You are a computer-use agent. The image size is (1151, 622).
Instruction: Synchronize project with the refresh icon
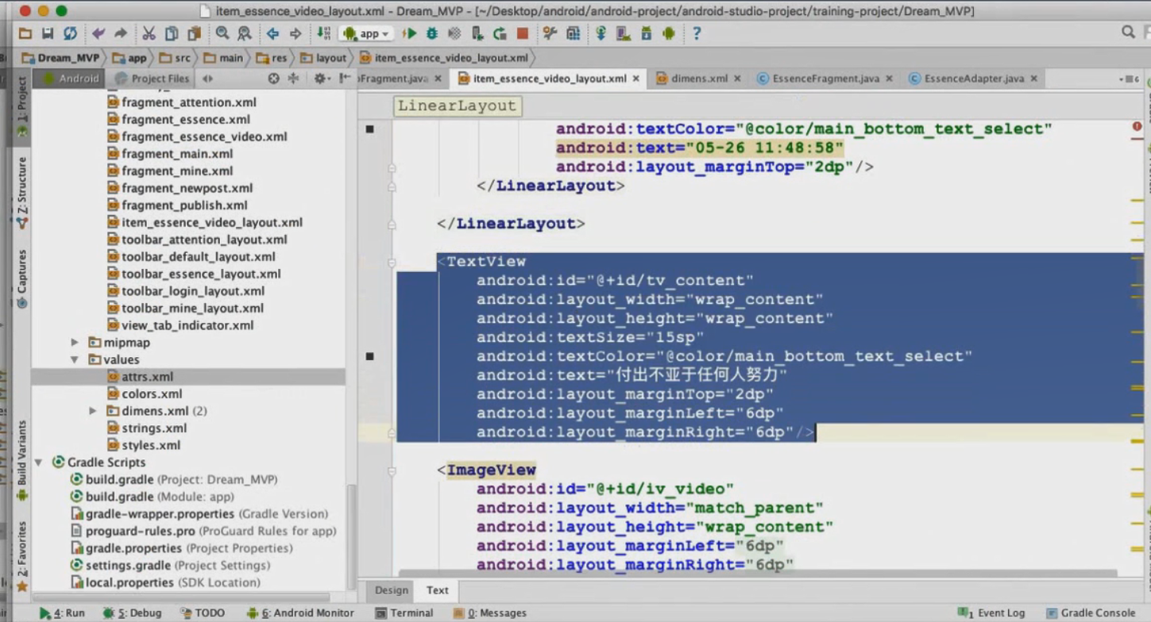point(71,33)
